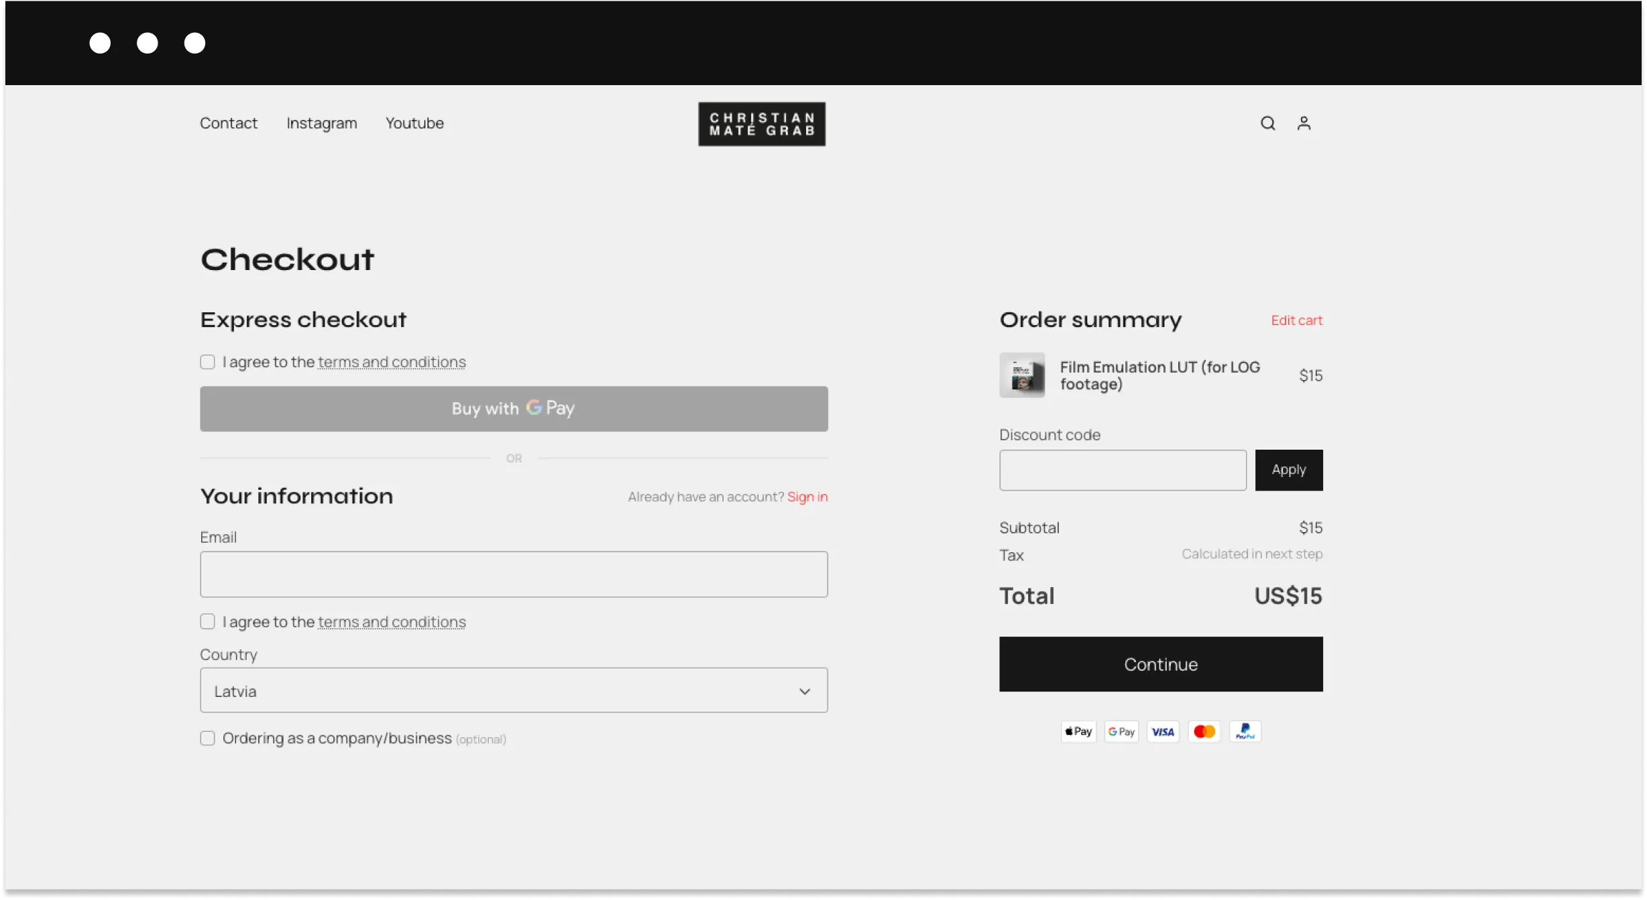Image resolution: width=1647 pixels, height=900 pixels.
Task: Open the Instagram nav link
Action: [322, 123]
